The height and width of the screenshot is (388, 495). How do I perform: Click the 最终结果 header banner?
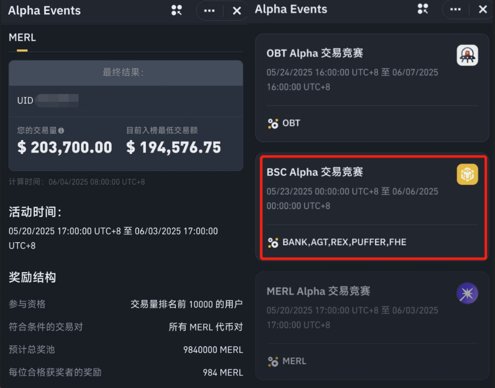126,73
